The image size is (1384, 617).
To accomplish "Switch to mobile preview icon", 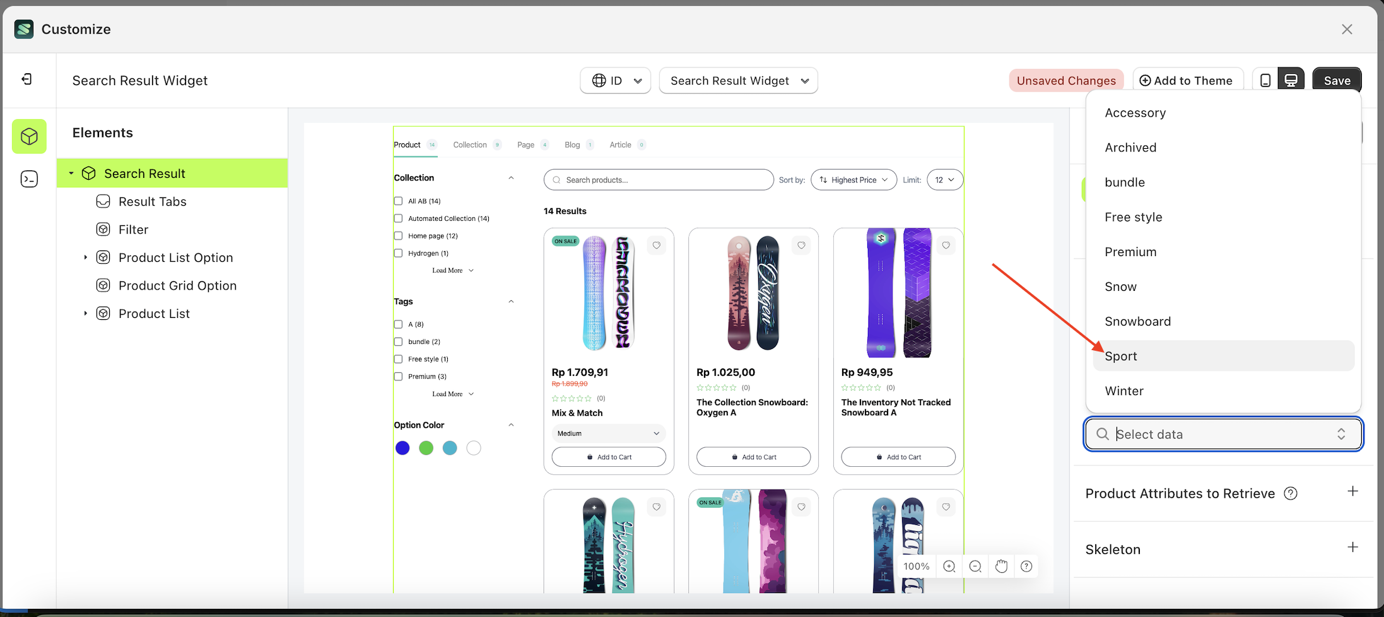I will 1265,79.
